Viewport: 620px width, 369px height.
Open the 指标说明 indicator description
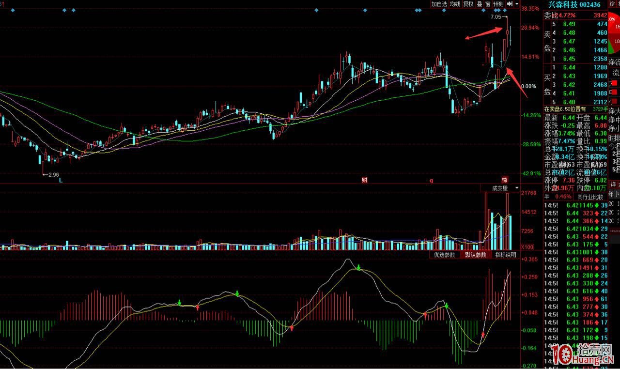point(506,255)
